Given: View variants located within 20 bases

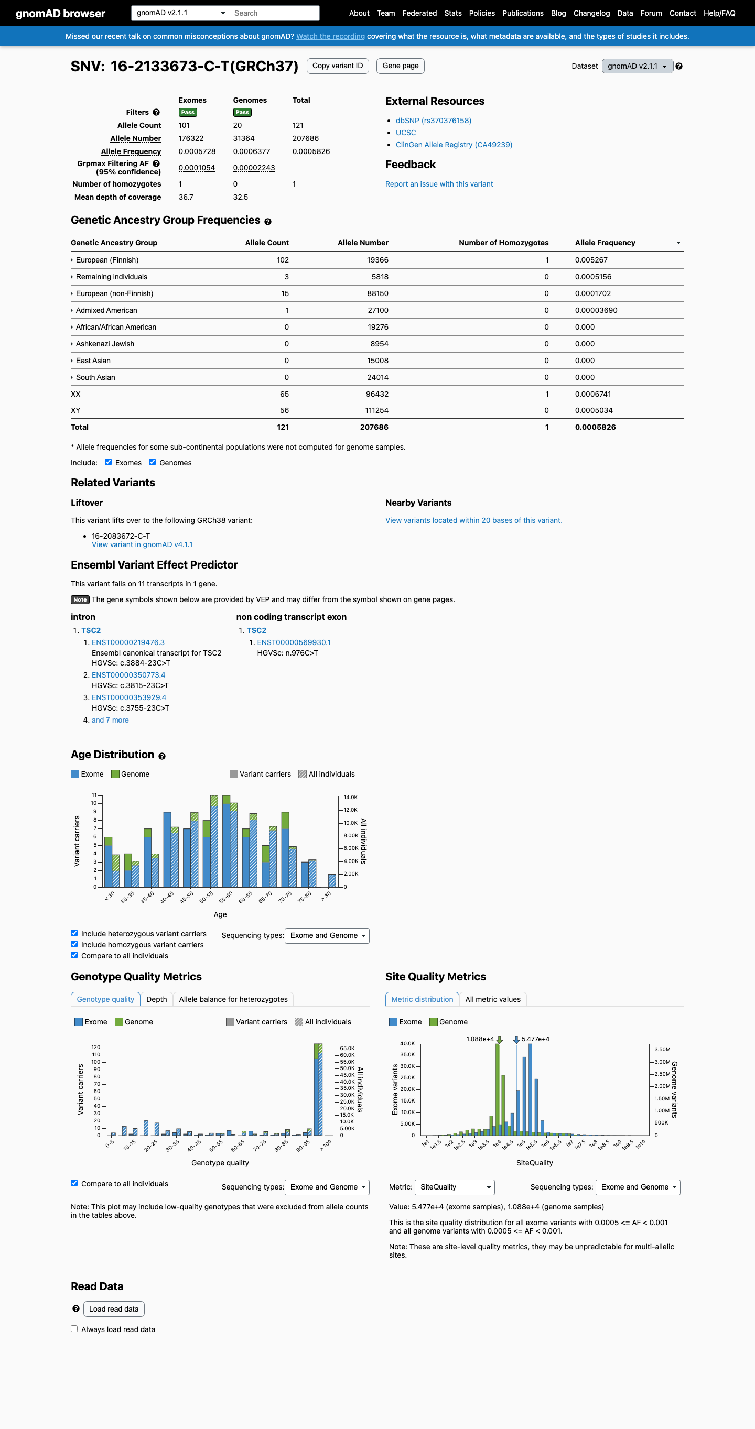Looking at the screenshot, I should pos(473,520).
